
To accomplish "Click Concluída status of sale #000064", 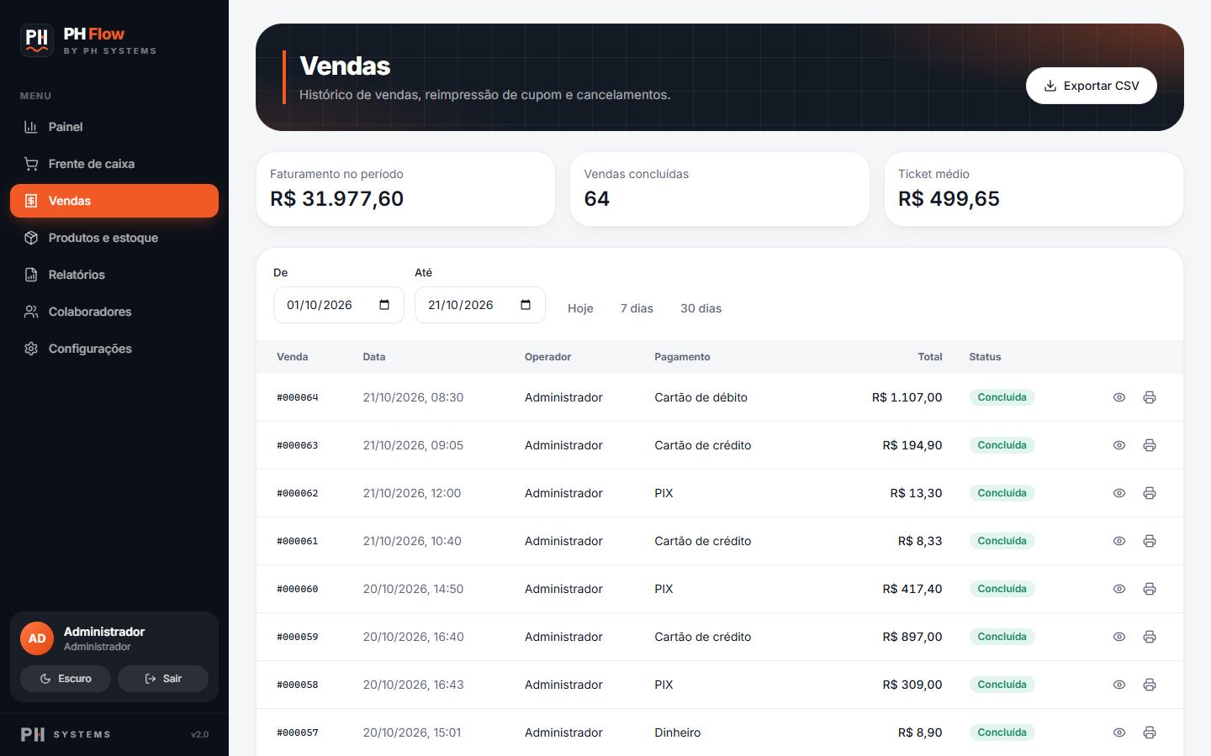I will [1002, 397].
